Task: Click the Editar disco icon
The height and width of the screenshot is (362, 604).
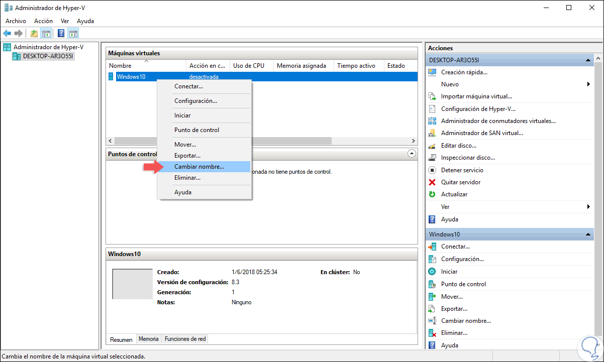Action: (x=432, y=146)
